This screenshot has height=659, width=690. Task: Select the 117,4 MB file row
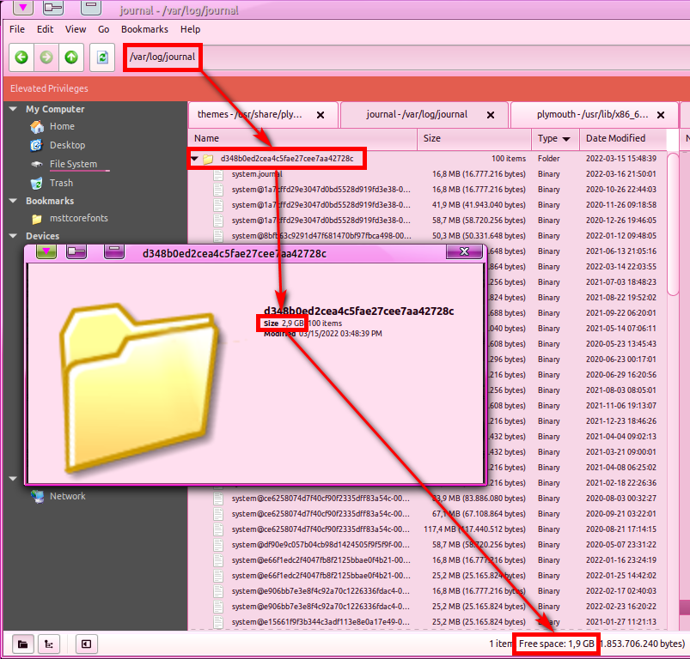[428, 529]
